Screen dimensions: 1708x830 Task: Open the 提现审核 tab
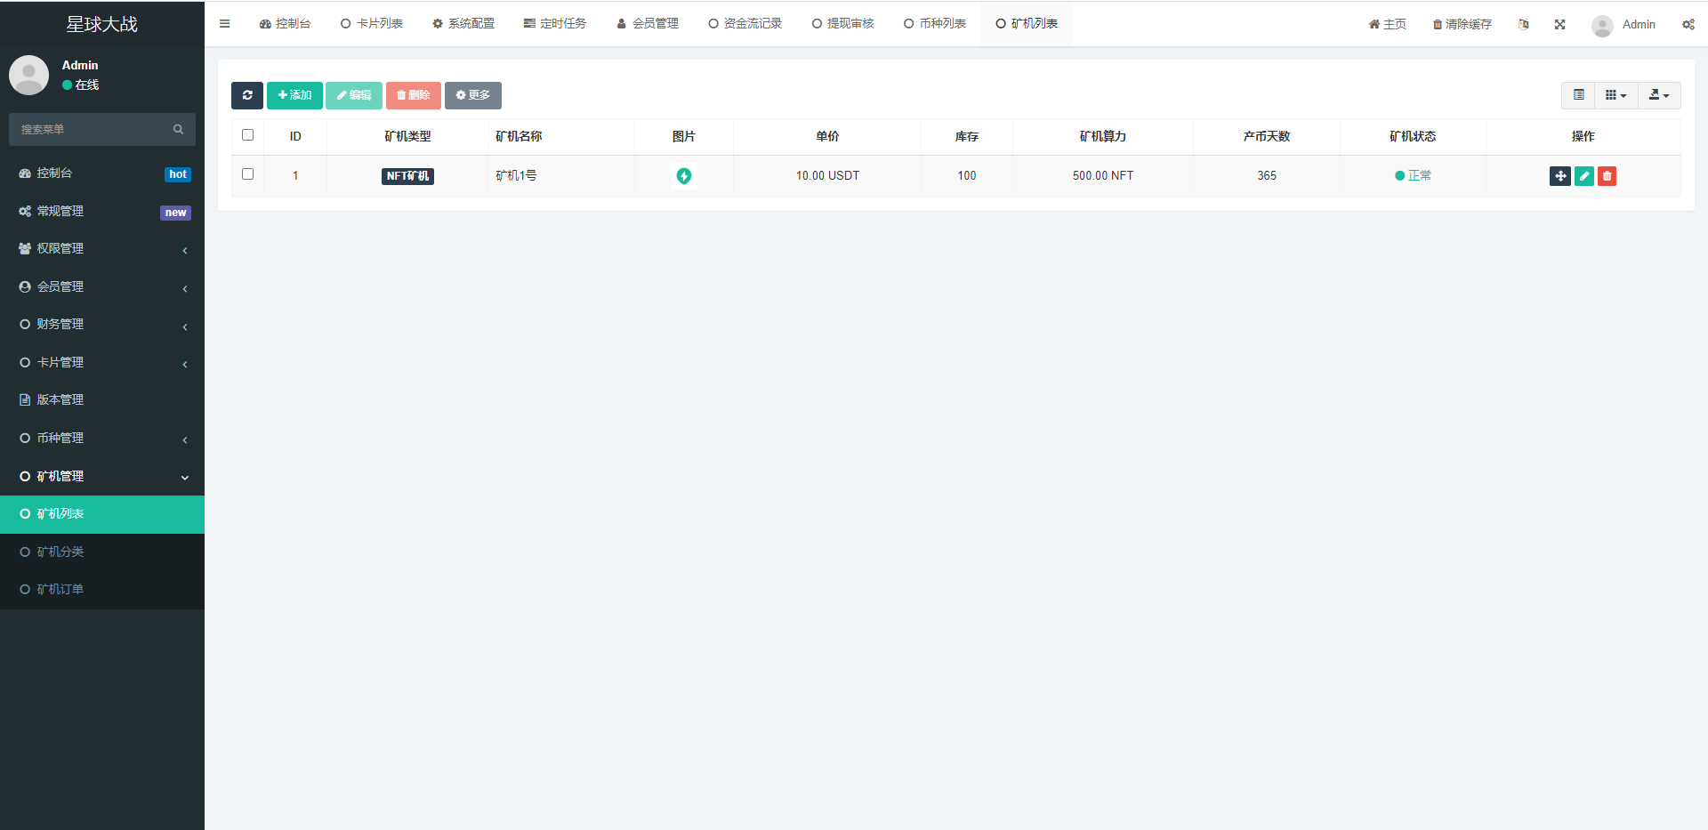pyautogui.click(x=842, y=23)
